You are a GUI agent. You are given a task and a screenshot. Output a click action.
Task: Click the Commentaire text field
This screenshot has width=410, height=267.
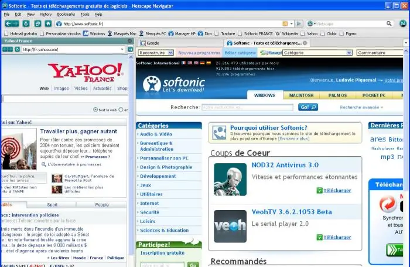pyautogui.click(x=380, y=53)
